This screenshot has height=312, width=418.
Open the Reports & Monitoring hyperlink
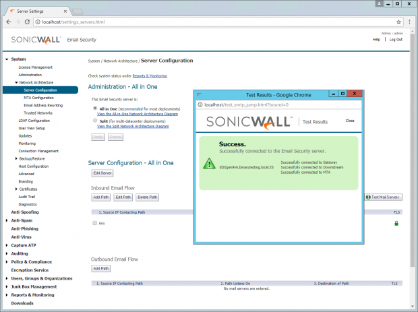pyautogui.click(x=150, y=76)
